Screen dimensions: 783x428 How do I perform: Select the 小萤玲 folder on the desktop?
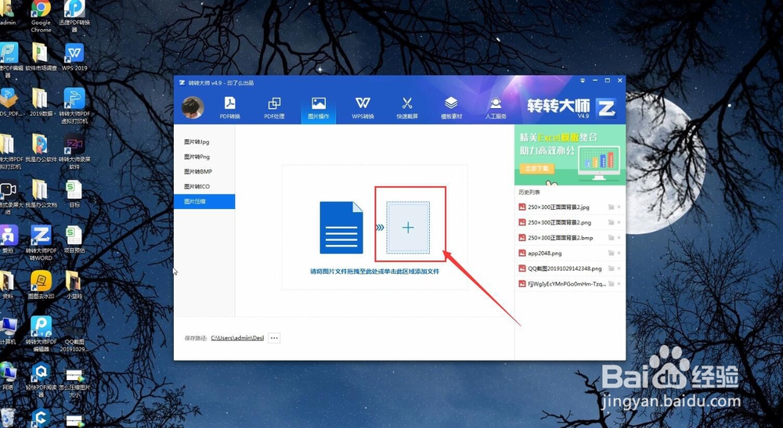click(x=74, y=285)
